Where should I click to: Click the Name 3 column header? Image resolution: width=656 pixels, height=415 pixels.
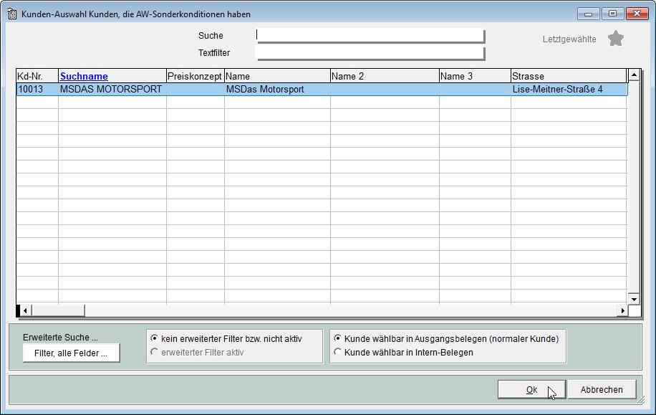coord(475,76)
